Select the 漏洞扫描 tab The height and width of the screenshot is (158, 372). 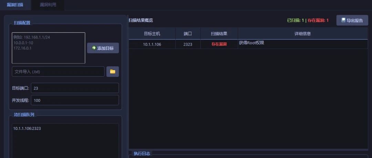pyautogui.click(x=15, y=5)
